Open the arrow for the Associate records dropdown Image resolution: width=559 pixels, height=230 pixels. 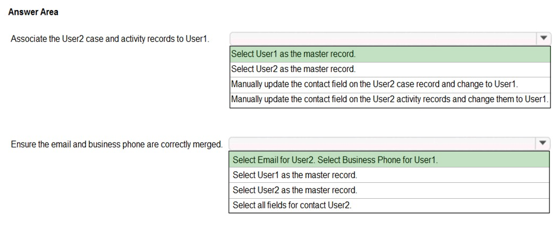[x=543, y=38]
